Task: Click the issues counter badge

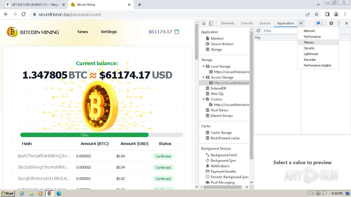Action: coord(319,23)
